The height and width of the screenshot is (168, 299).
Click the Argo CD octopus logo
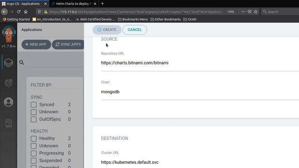pos(8,34)
